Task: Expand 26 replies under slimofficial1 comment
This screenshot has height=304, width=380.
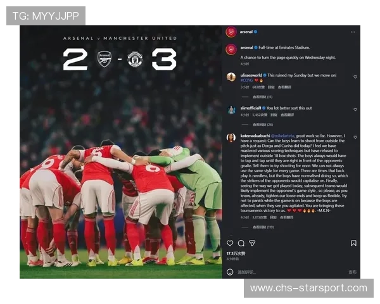Action: (263, 125)
